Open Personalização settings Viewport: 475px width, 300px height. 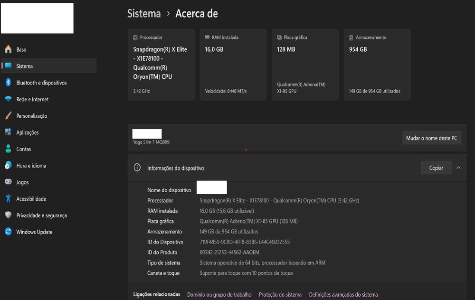coord(49,116)
